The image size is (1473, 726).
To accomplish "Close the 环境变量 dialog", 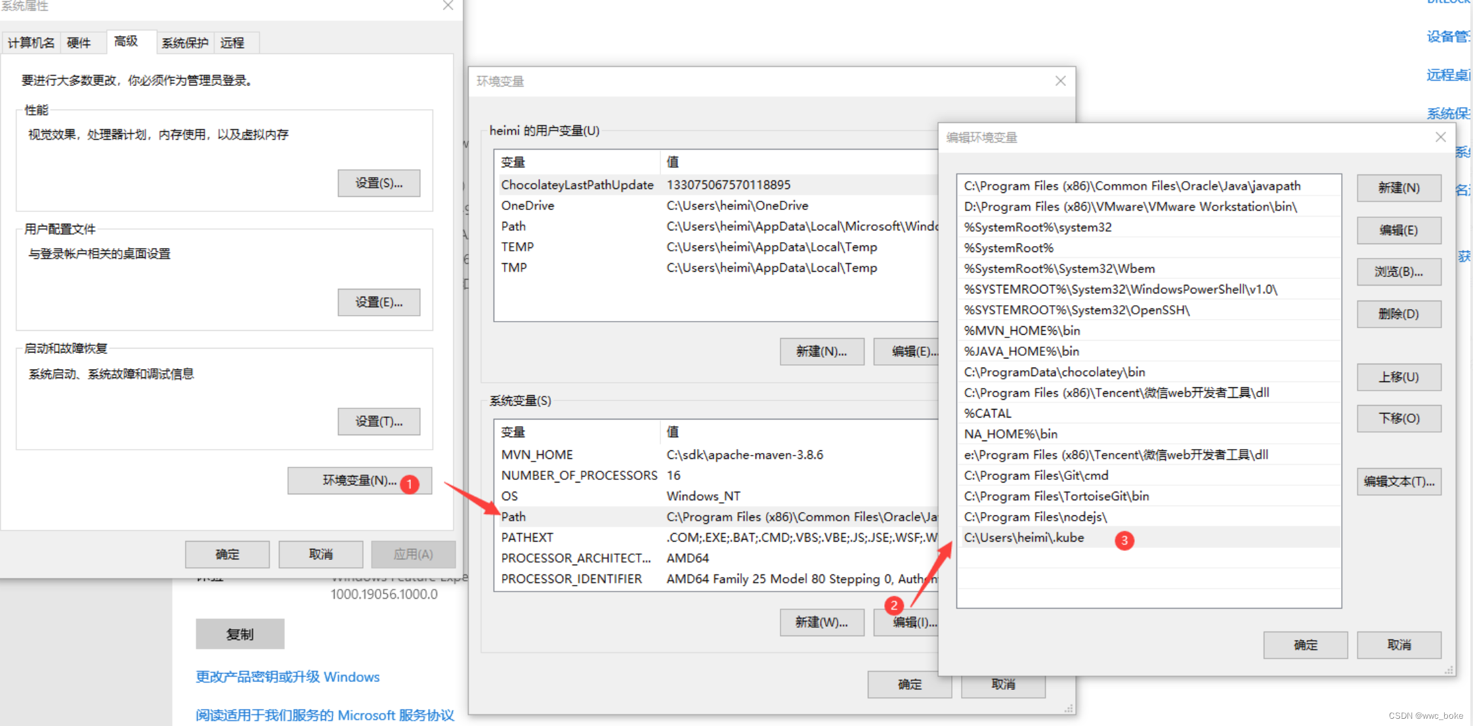I will (1060, 81).
